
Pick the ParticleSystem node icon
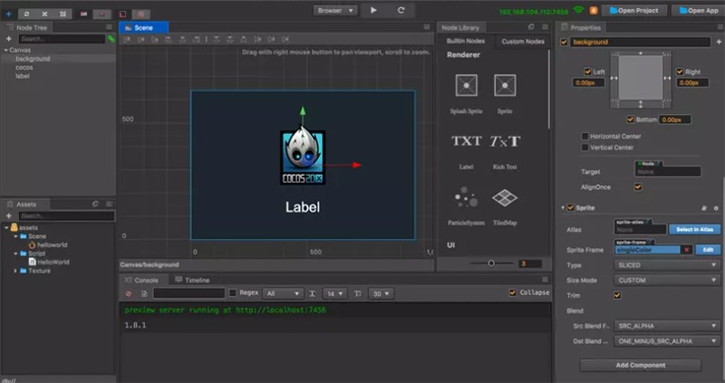pyautogui.click(x=466, y=197)
